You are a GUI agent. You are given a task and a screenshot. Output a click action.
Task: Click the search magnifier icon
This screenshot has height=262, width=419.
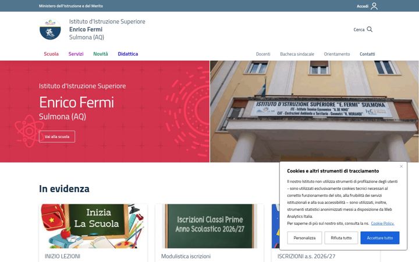pos(370,30)
